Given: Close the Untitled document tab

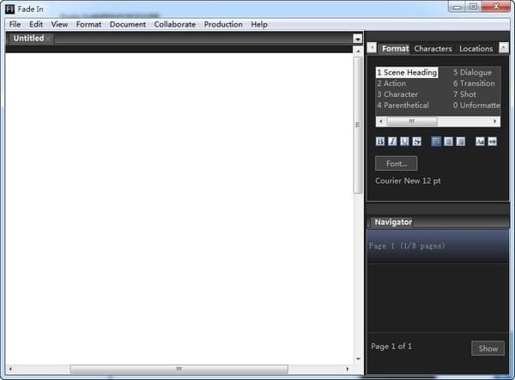Looking at the screenshot, I should click(x=48, y=39).
